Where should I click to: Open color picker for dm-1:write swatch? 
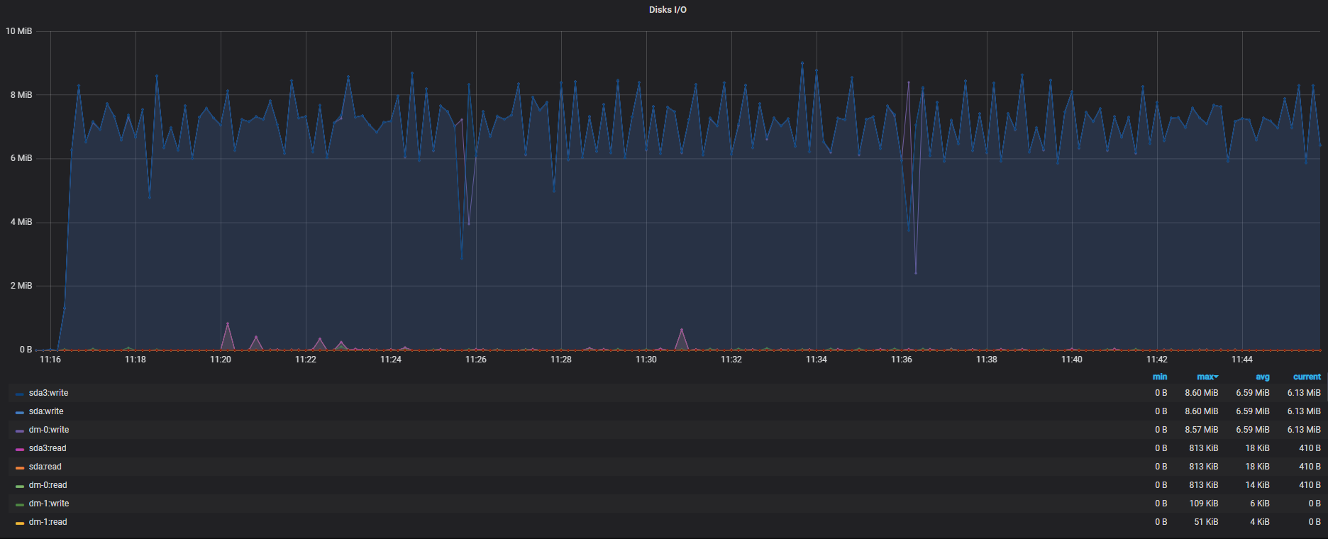coord(20,504)
